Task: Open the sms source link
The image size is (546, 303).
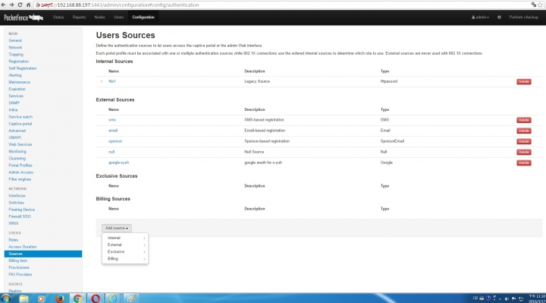Action: [x=111, y=119]
